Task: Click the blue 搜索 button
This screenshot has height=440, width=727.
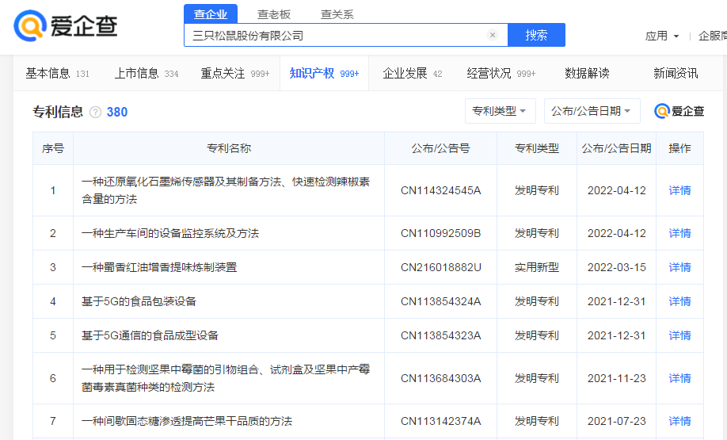Action: [x=536, y=35]
